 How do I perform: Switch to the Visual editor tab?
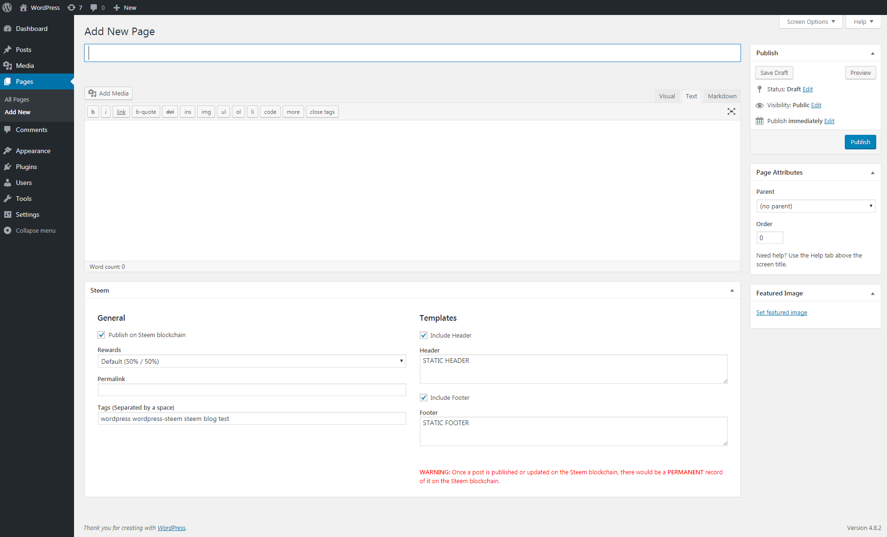[x=667, y=96]
